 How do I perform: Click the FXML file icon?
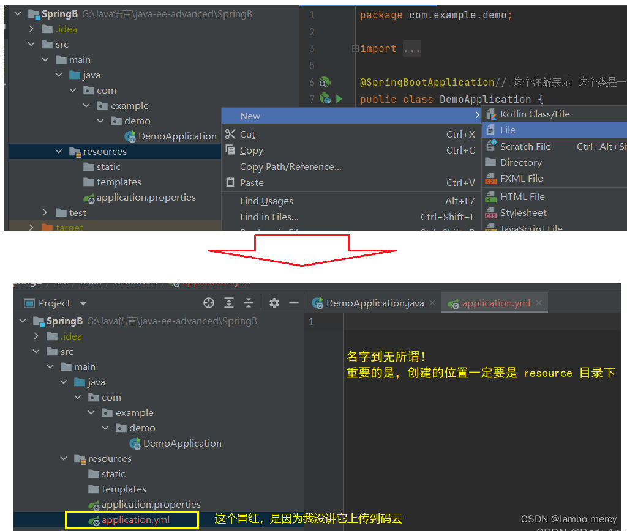490,179
